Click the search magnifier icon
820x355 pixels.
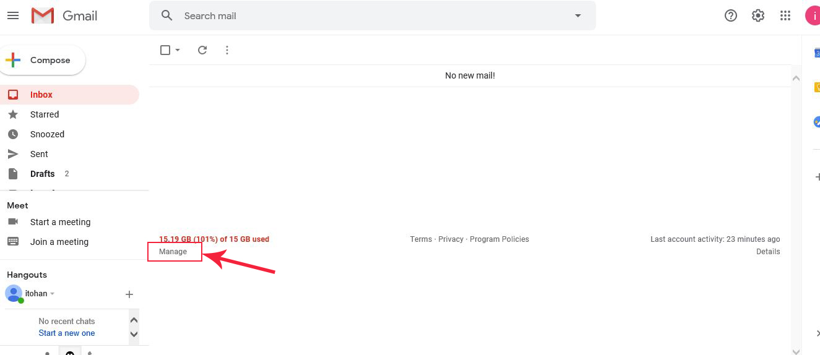pyautogui.click(x=166, y=15)
